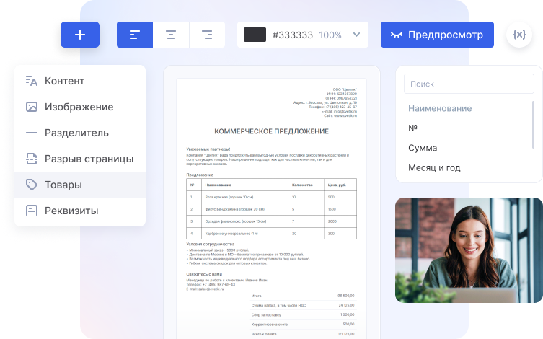The image size is (543, 339).
Task: Pick Сумма in the variables list
Action: tap(423, 148)
